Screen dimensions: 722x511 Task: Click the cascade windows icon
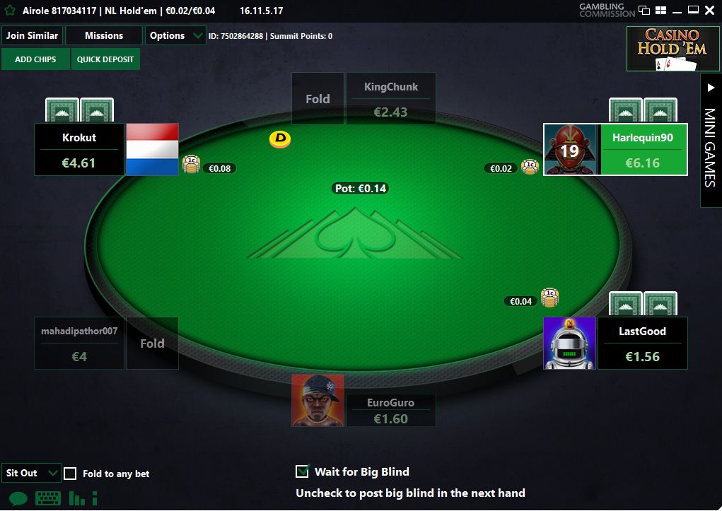(x=644, y=10)
